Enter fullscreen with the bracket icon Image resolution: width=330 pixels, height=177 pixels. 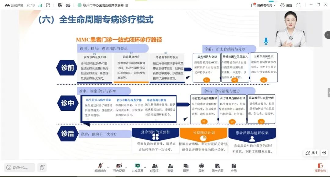click(x=299, y=5)
